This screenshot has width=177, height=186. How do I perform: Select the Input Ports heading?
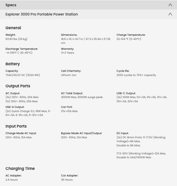[16, 126]
